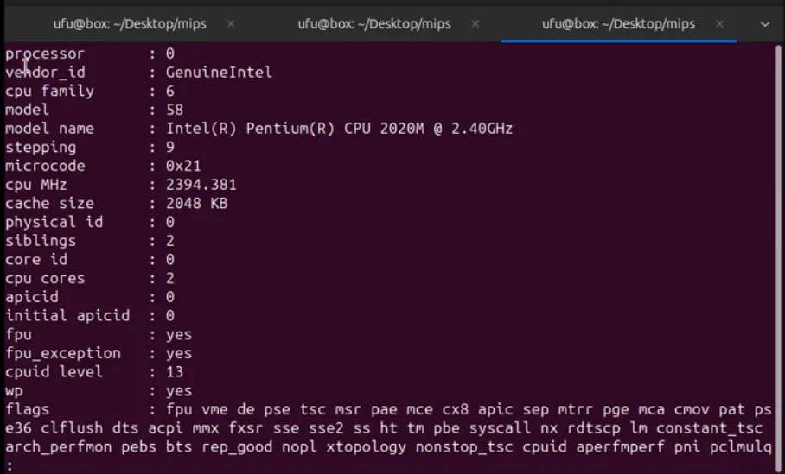Click the 'cpu MHz' label
This screenshot has height=474, width=785.
[36, 185]
